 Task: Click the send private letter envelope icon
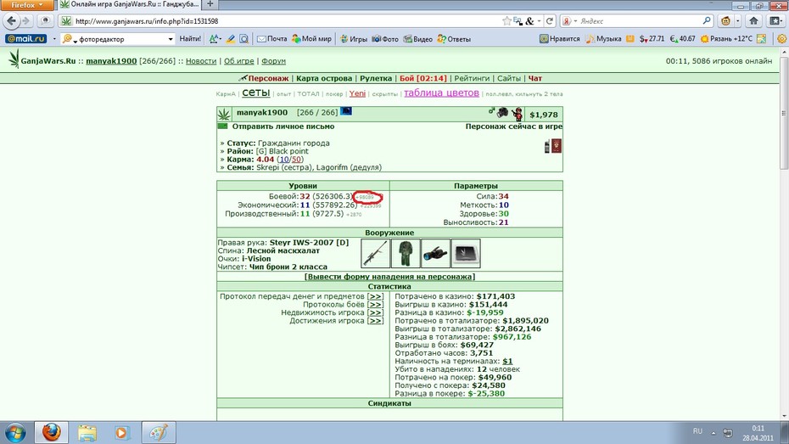223,126
